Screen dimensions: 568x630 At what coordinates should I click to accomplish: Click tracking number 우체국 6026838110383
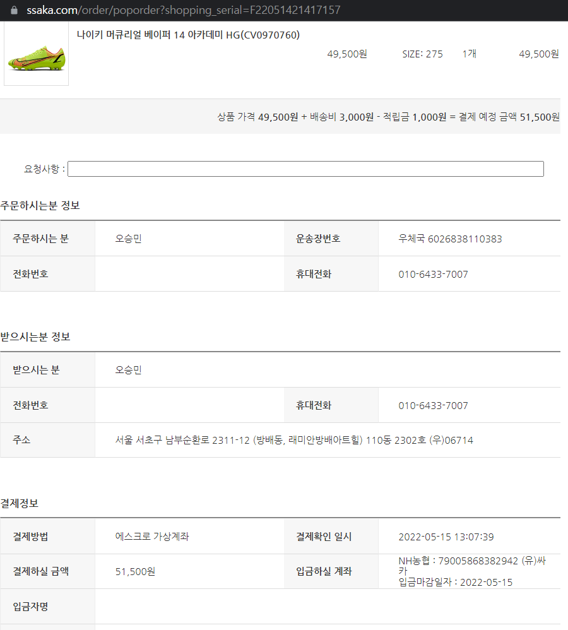[450, 239]
